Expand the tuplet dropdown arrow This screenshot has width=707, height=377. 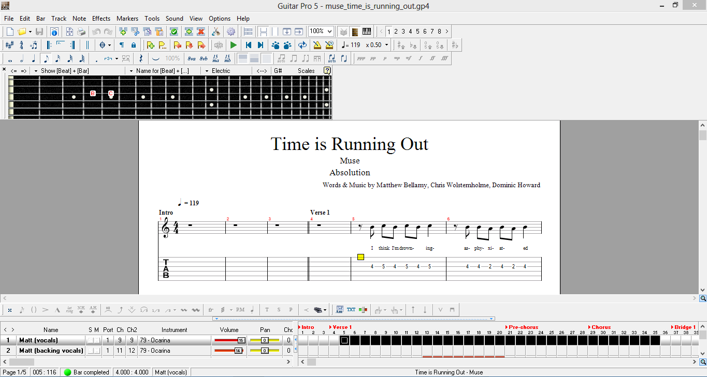click(x=117, y=58)
